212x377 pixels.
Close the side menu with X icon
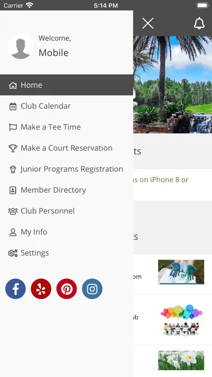(x=148, y=24)
